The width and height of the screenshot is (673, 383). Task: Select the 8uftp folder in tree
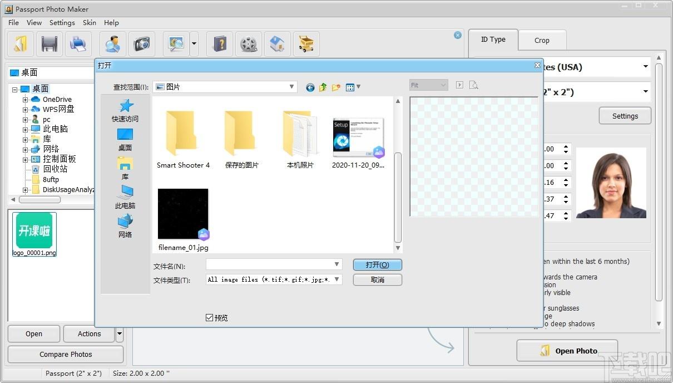[51, 180]
